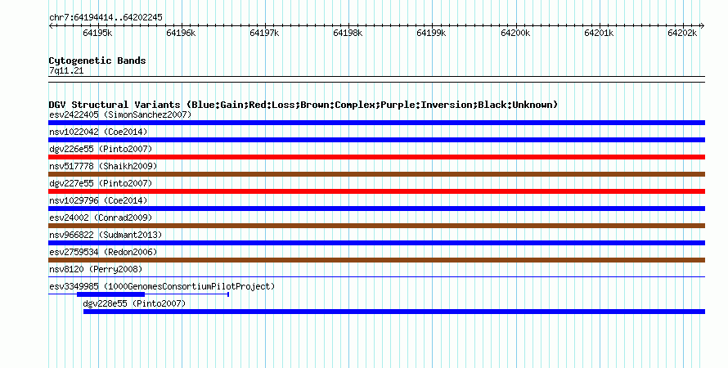Click nsv8120 (Perry2008) label

[x=96, y=269]
